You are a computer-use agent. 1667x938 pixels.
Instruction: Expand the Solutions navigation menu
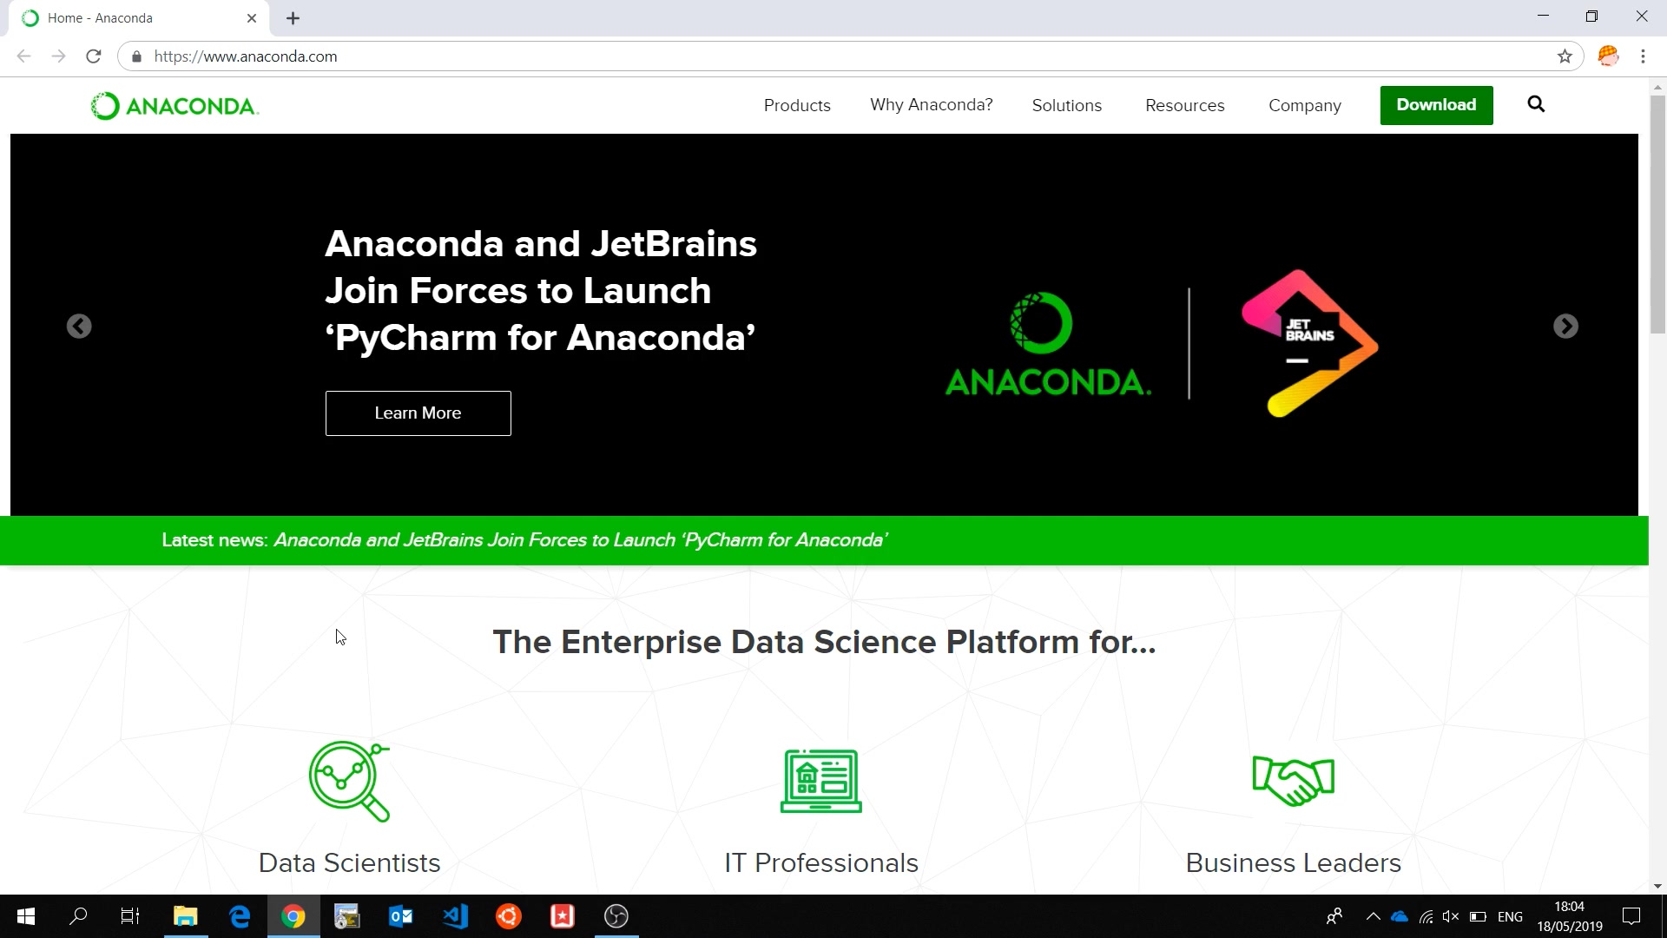point(1066,105)
